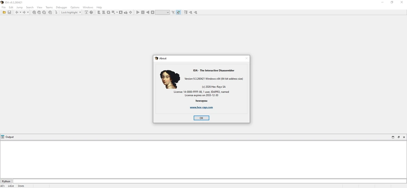Open the Help menu
The height and width of the screenshot is (188, 407).
point(99,7)
